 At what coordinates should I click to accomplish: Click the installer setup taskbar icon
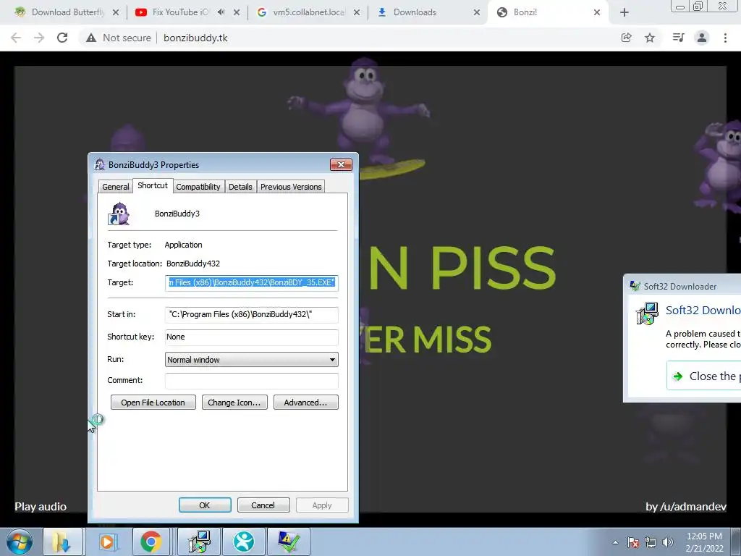(x=199, y=542)
